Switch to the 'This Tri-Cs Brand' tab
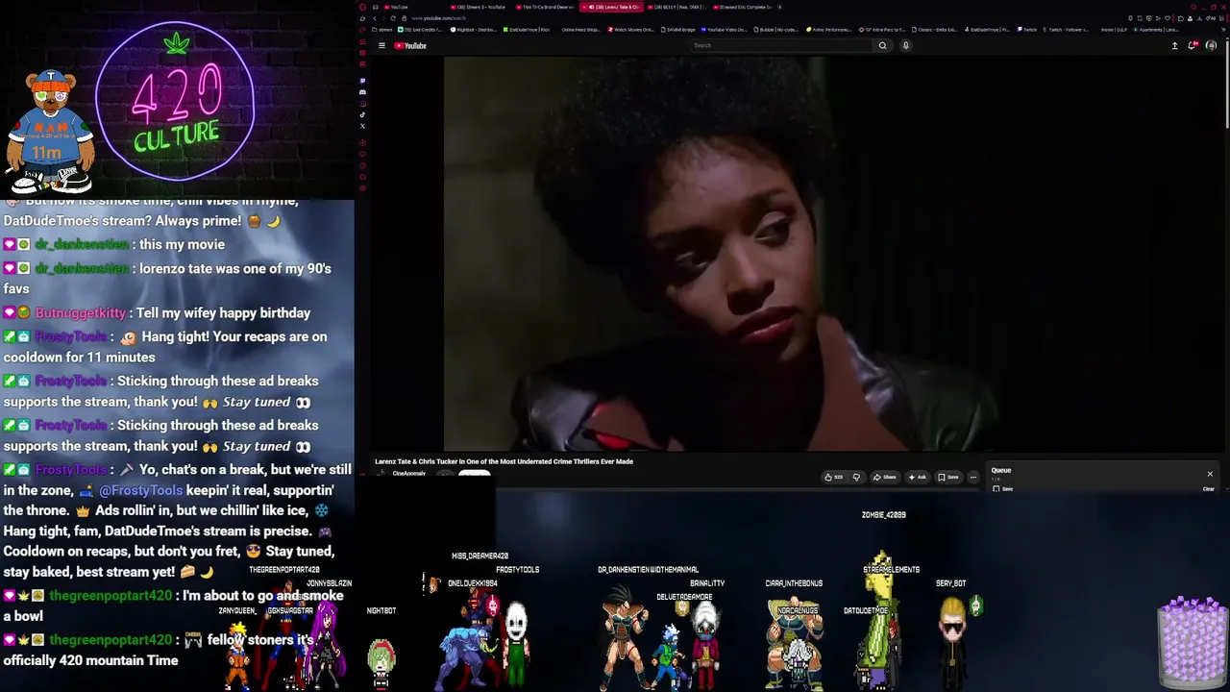The height and width of the screenshot is (692, 1230). coord(543,7)
